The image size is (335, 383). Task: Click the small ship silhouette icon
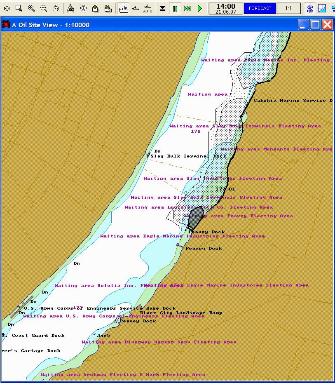point(136,9)
